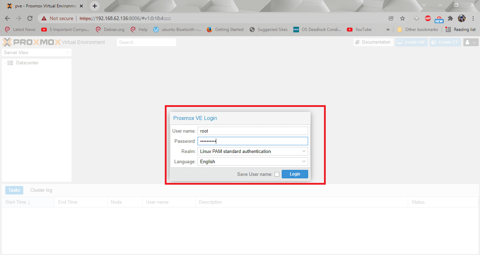Open the Help bookmark
The width and height of the screenshot is (480, 255).
[x=139, y=30]
